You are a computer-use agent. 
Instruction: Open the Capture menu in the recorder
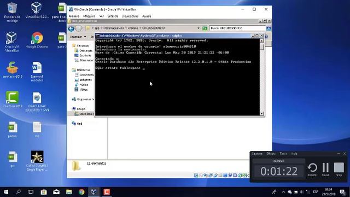pos(257,154)
